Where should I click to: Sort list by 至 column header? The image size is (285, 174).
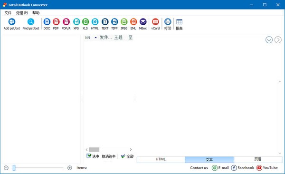pos(131,38)
